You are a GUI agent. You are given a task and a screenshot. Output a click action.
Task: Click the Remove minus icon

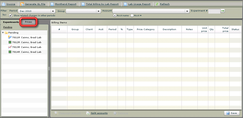click(115, 113)
